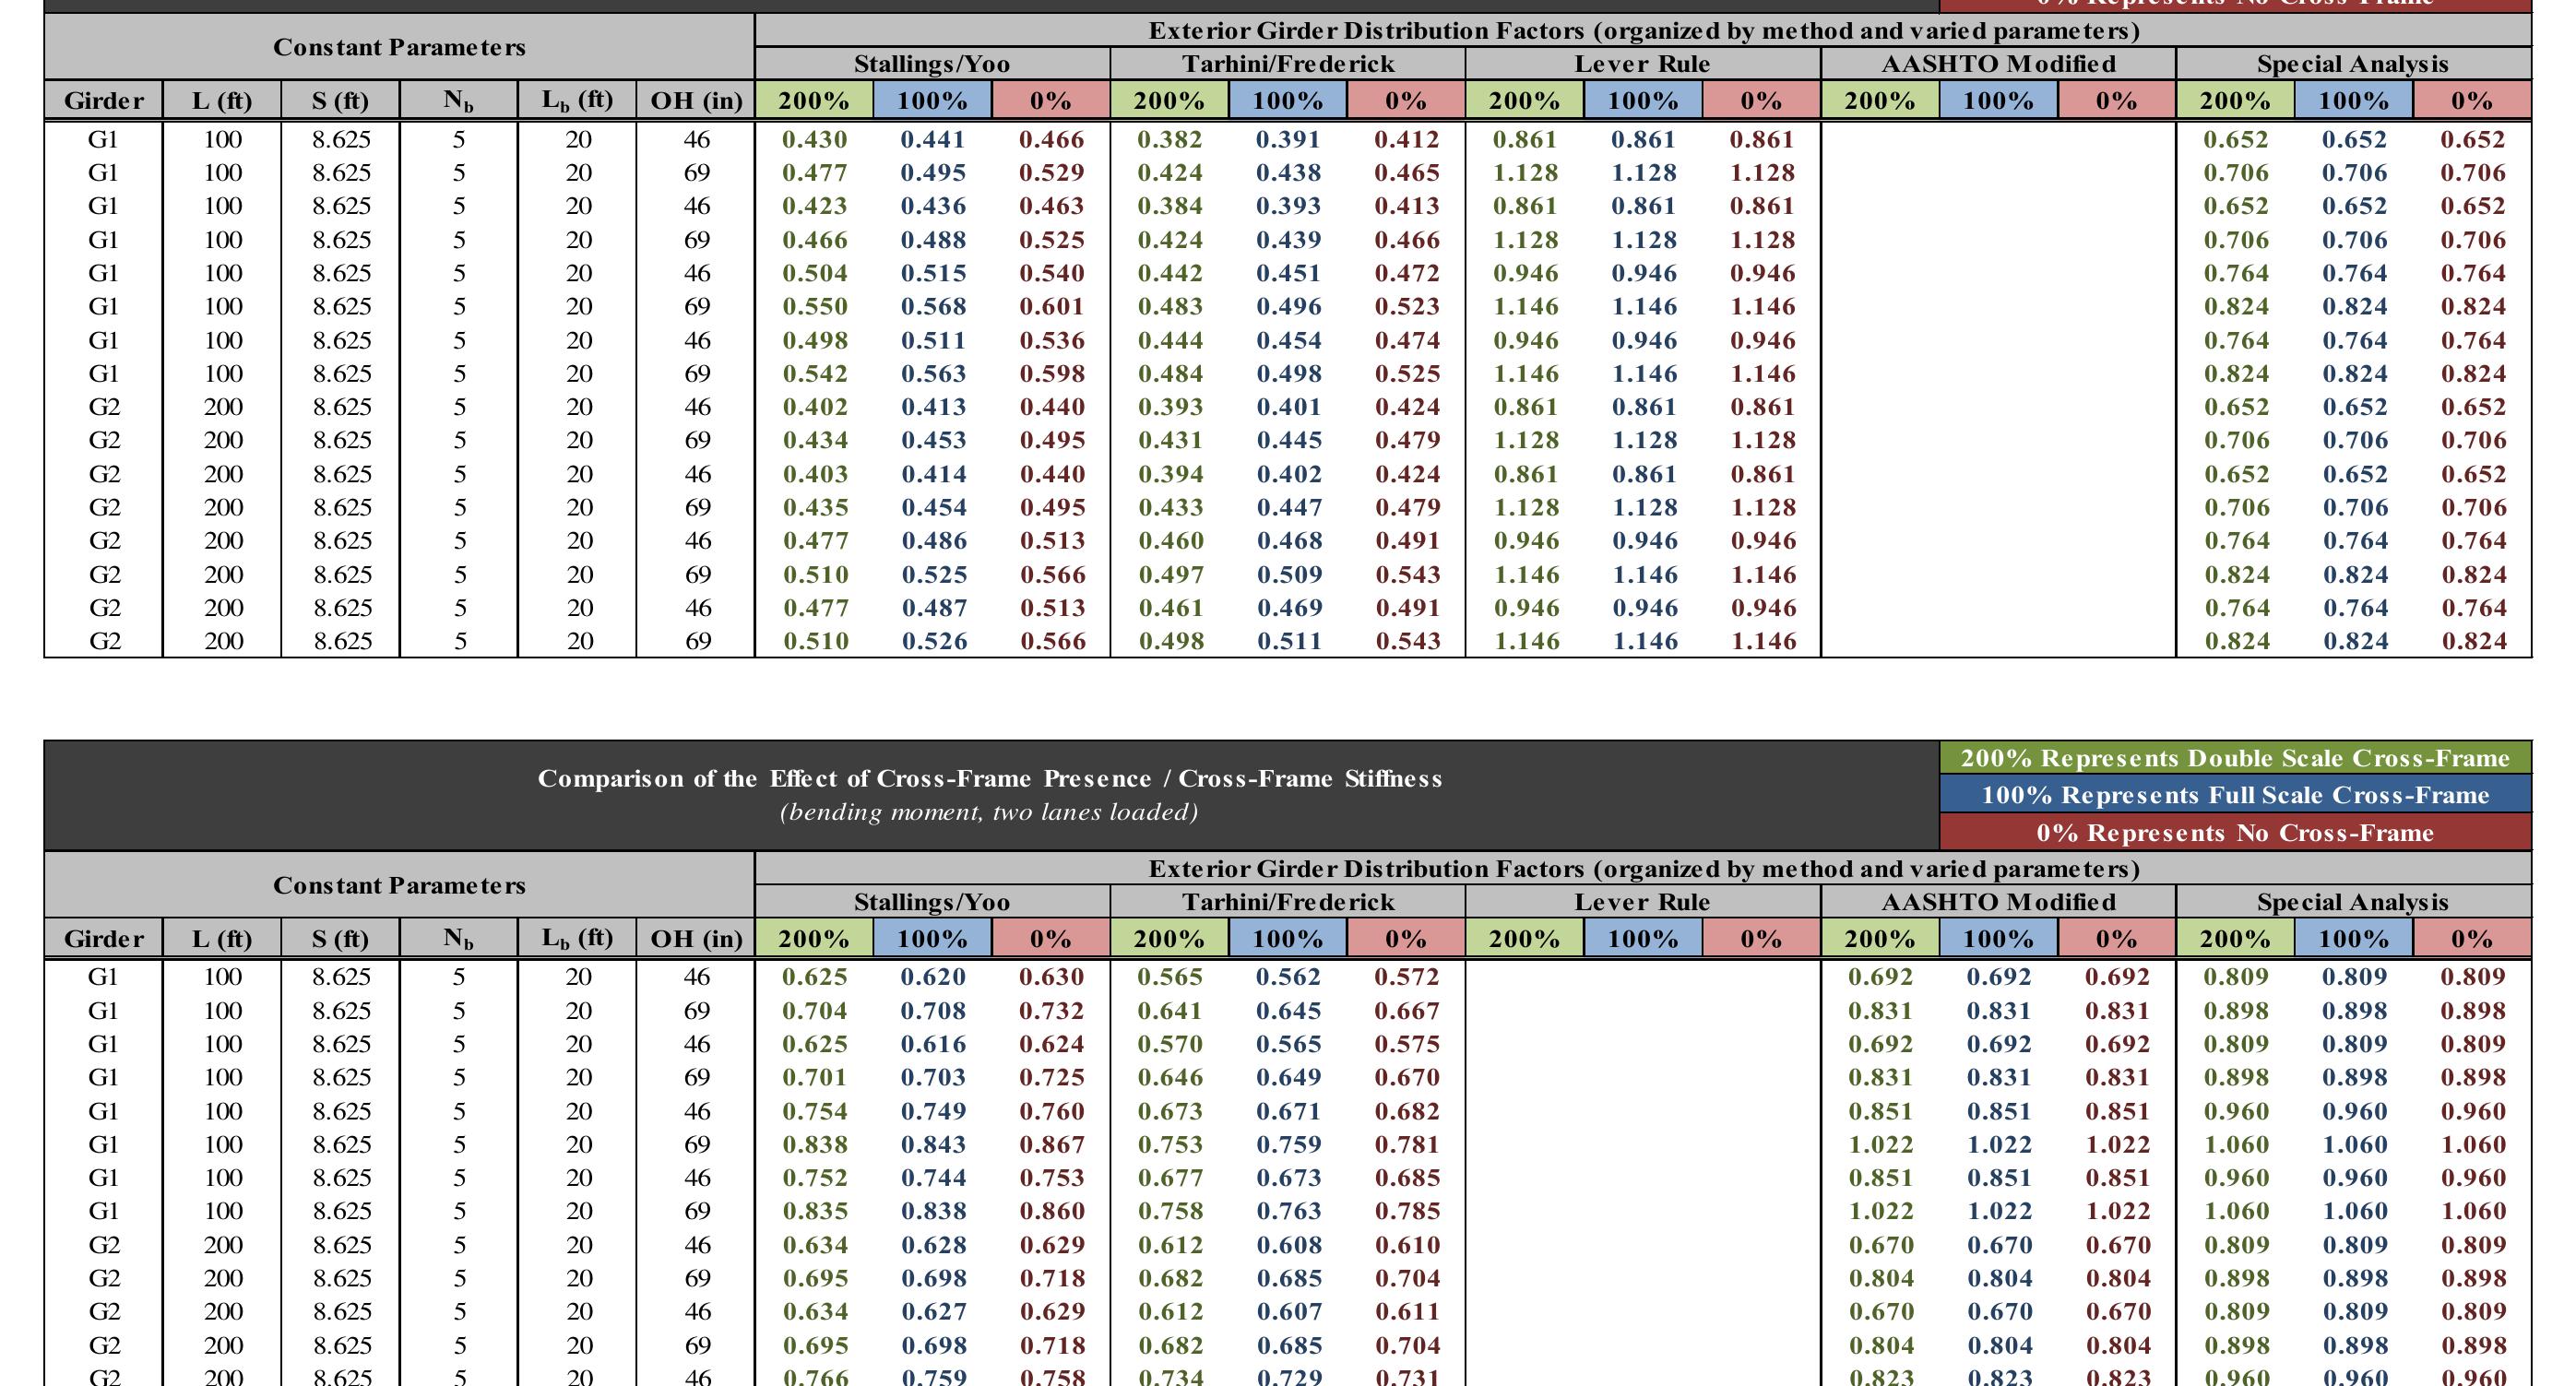The image size is (2564, 1386).
Task: Click the Lever Rule header in the bottom table
Action: click(x=1643, y=902)
